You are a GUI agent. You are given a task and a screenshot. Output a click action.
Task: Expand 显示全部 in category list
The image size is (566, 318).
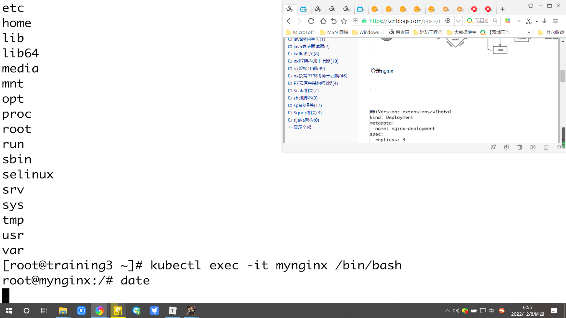[x=302, y=127]
